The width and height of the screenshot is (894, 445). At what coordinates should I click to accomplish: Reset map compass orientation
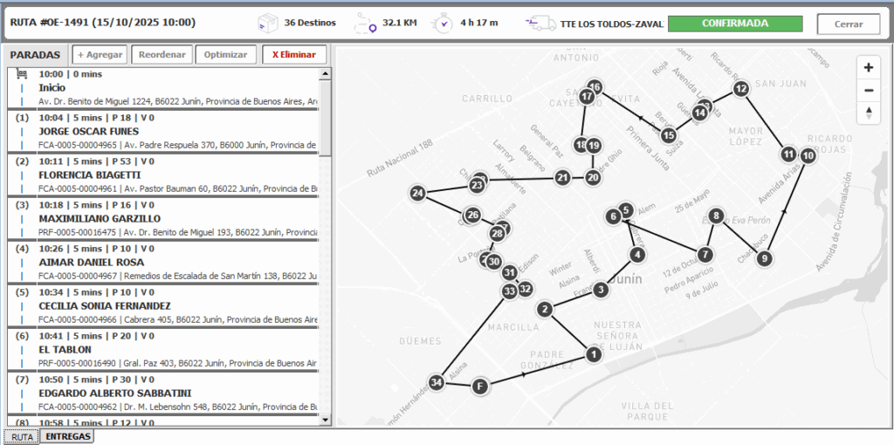click(868, 113)
